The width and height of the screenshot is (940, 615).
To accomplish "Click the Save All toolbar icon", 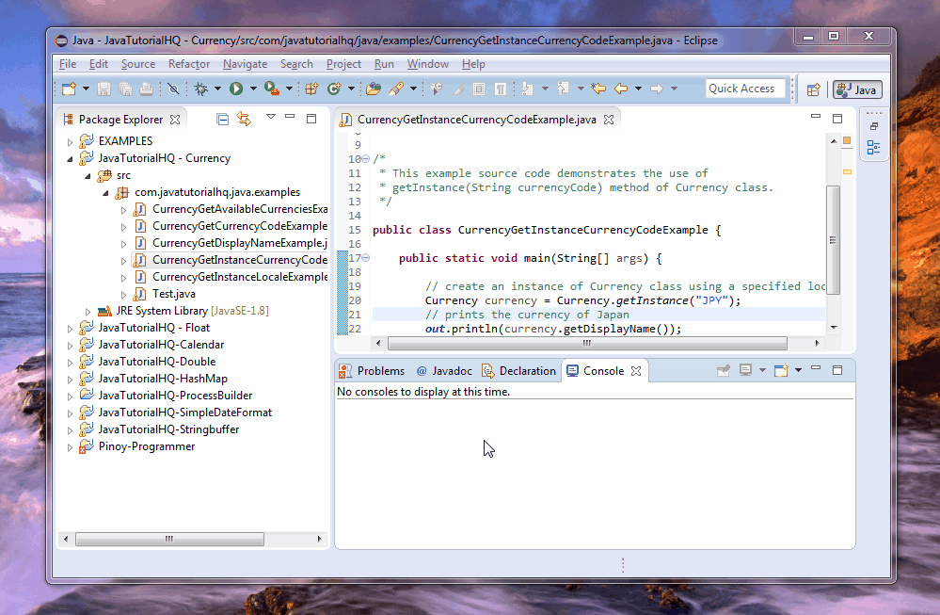I will pyautogui.click(x=125, y=89).
